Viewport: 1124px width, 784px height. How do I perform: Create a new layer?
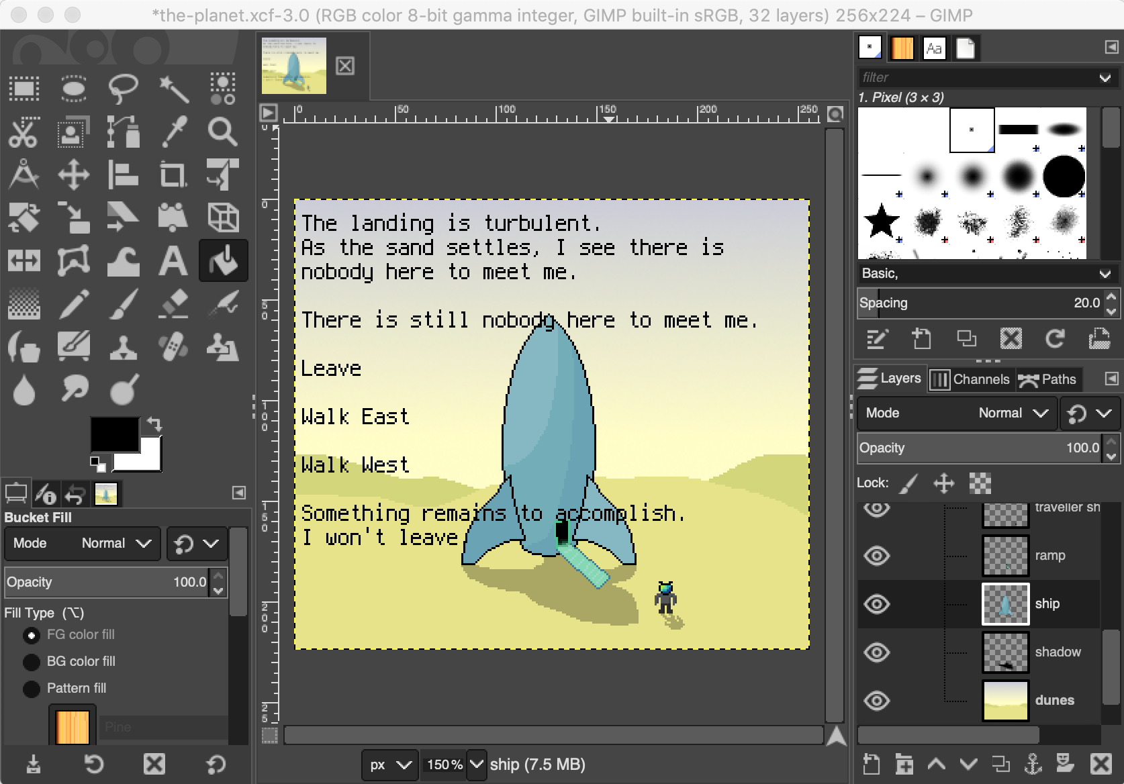(872, 764)
